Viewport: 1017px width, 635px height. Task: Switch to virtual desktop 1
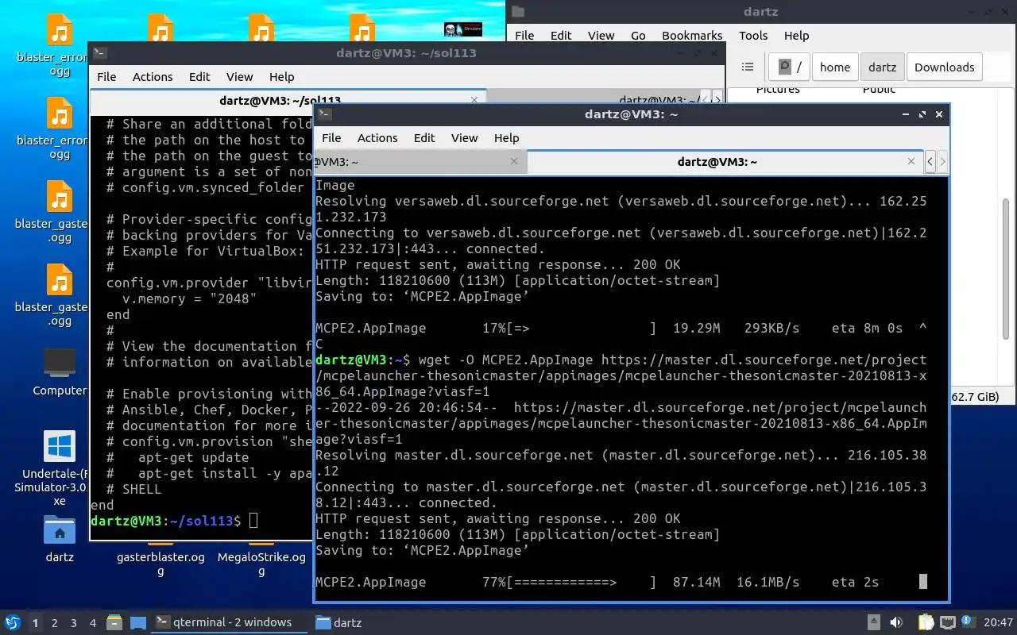35,623
